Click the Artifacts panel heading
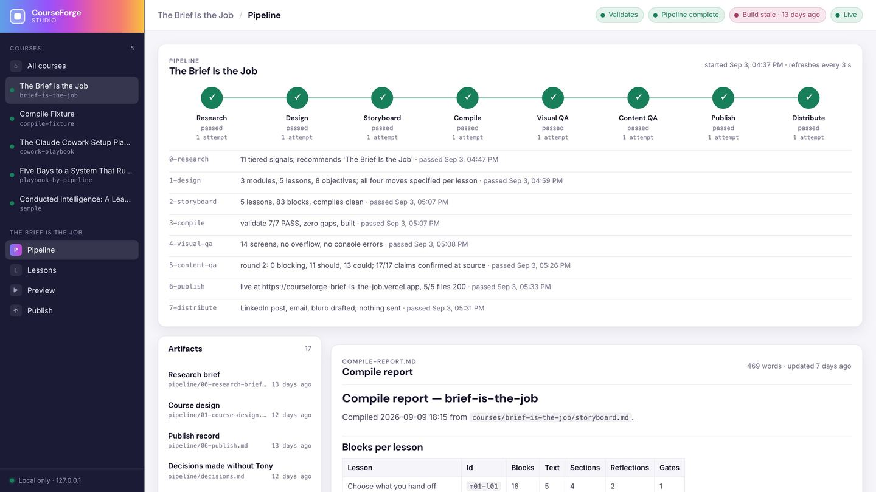Image resolution: width=876 pixels, height=492 pixels. point(185,349)
